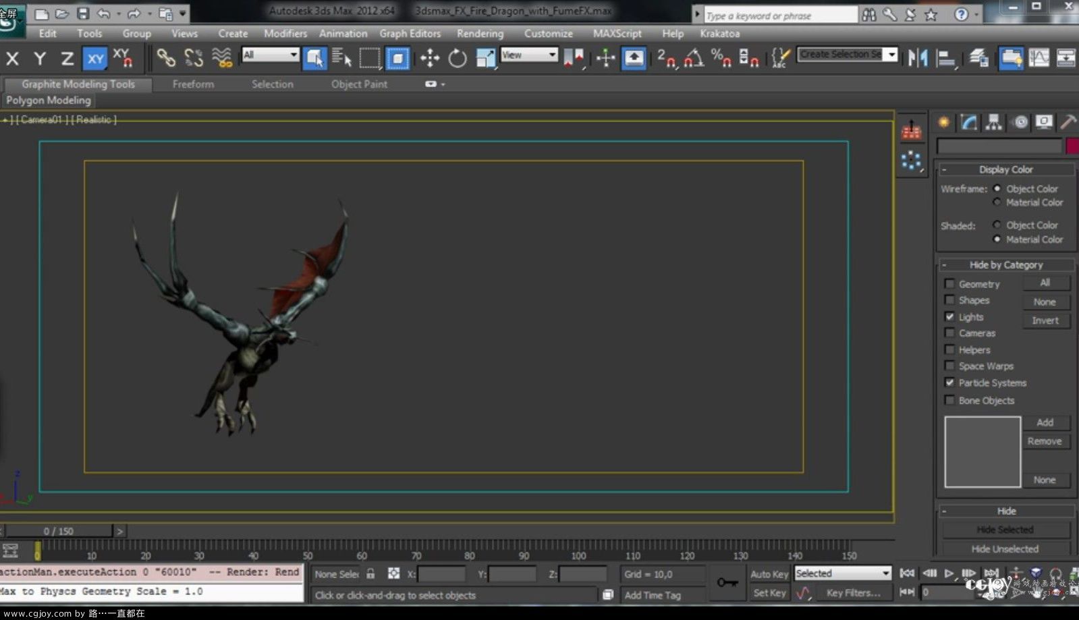Toggle the Percent Snap icon
The height and width of the screenshot is (620, 1079).
(721, 59)
